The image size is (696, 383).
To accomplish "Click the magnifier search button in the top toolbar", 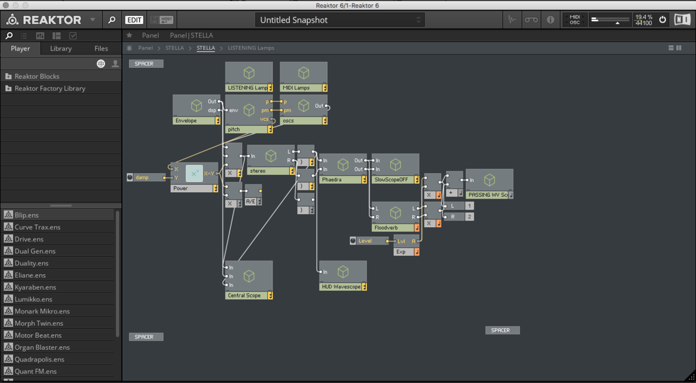I will (x=112, y=20).
